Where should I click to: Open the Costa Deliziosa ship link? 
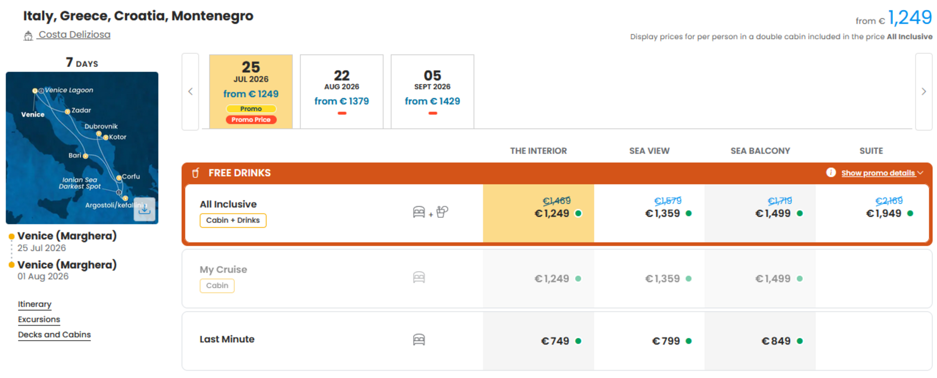click(x=74, y=34)
